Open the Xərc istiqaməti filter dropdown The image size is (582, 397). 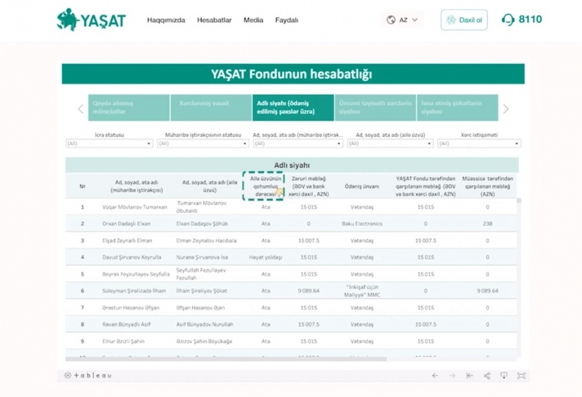pyautogui.click(x=479, y=144)
